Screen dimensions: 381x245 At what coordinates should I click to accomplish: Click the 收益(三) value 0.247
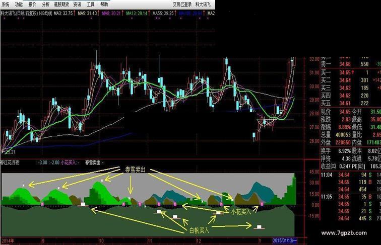pos(345,167)
